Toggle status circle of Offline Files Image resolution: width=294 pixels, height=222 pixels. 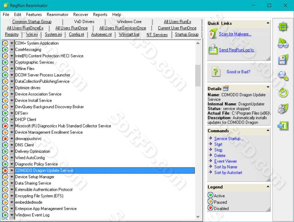coord(5,69)
